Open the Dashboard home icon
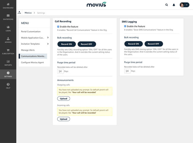 (8, 4)
